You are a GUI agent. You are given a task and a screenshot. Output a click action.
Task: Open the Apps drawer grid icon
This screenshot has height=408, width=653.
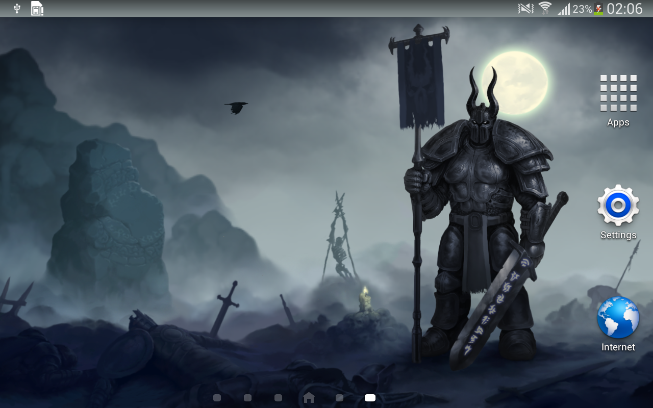click(x=618, y=93)
